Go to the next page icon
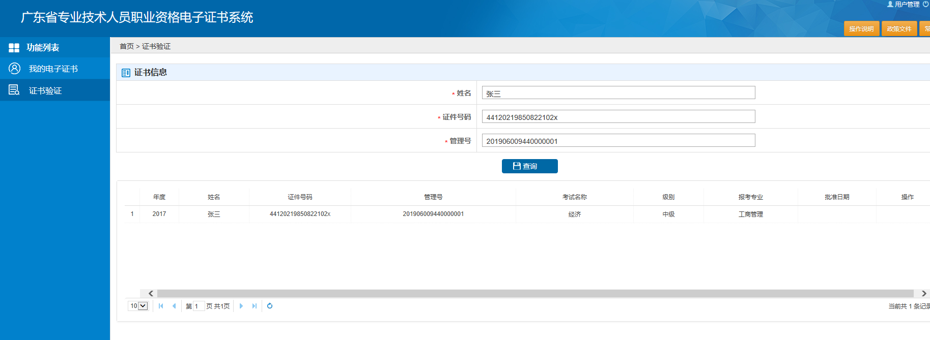Image resolution: width=930 pixels, height=340 pixels. 241,306
